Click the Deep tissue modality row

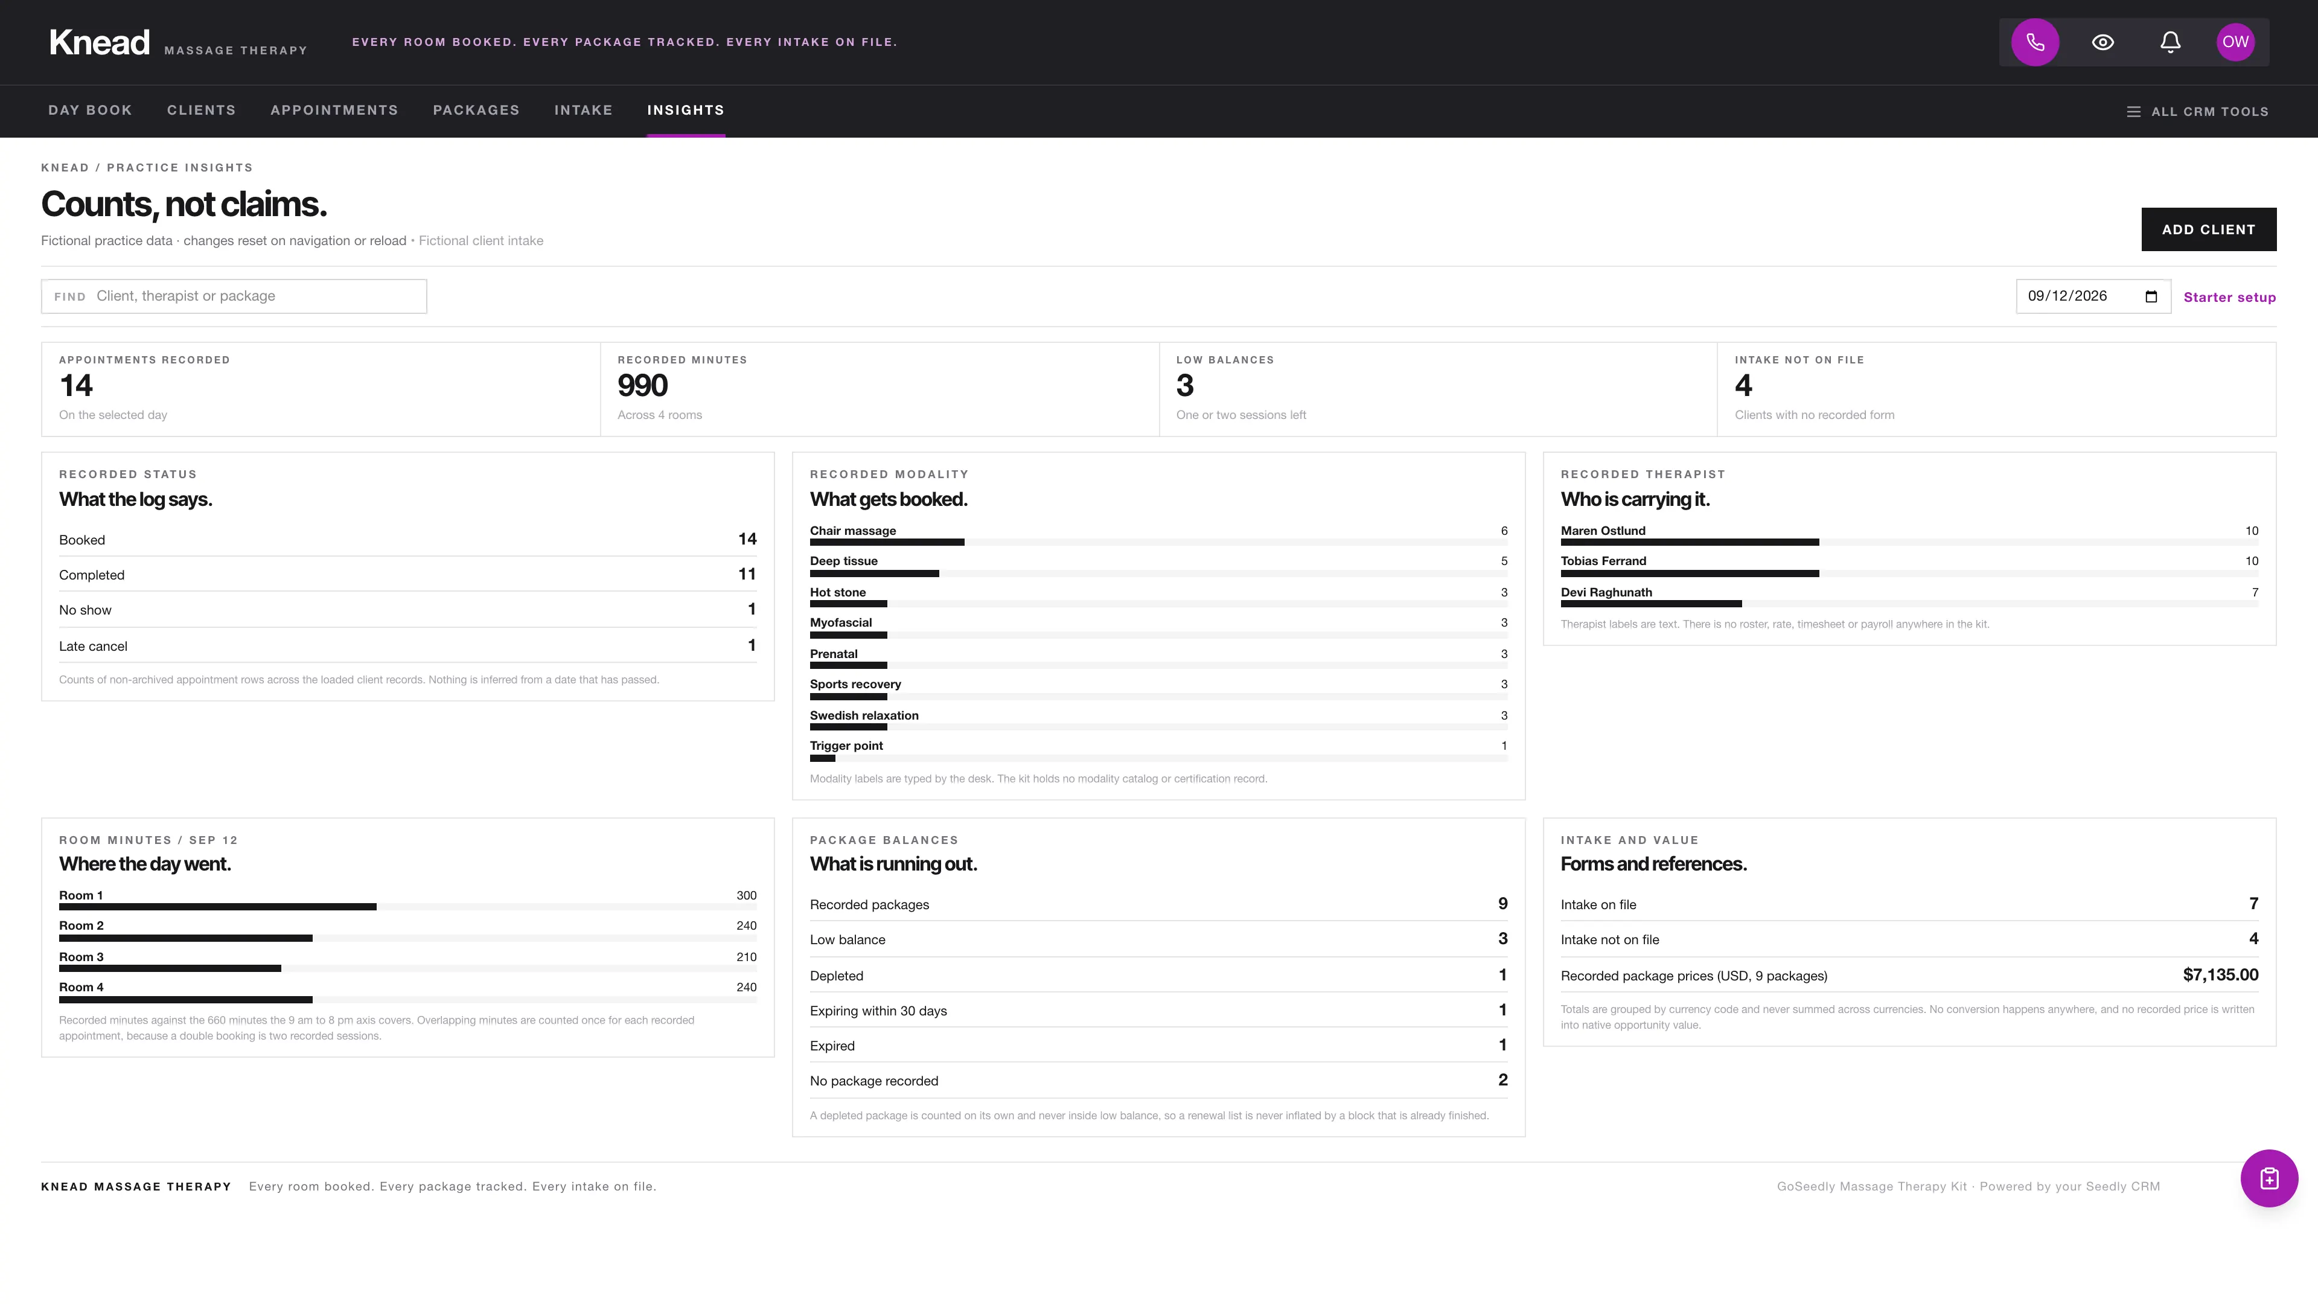tap(1158, 567)
